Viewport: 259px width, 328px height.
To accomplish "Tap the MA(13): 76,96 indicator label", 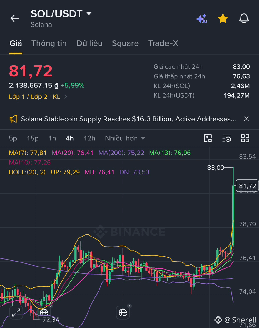I will tap(170, 153).
